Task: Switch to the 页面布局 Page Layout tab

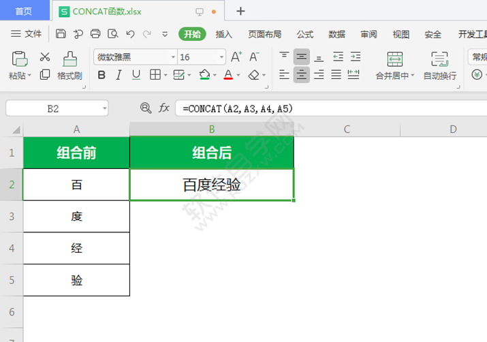Action: coord(265,34)
